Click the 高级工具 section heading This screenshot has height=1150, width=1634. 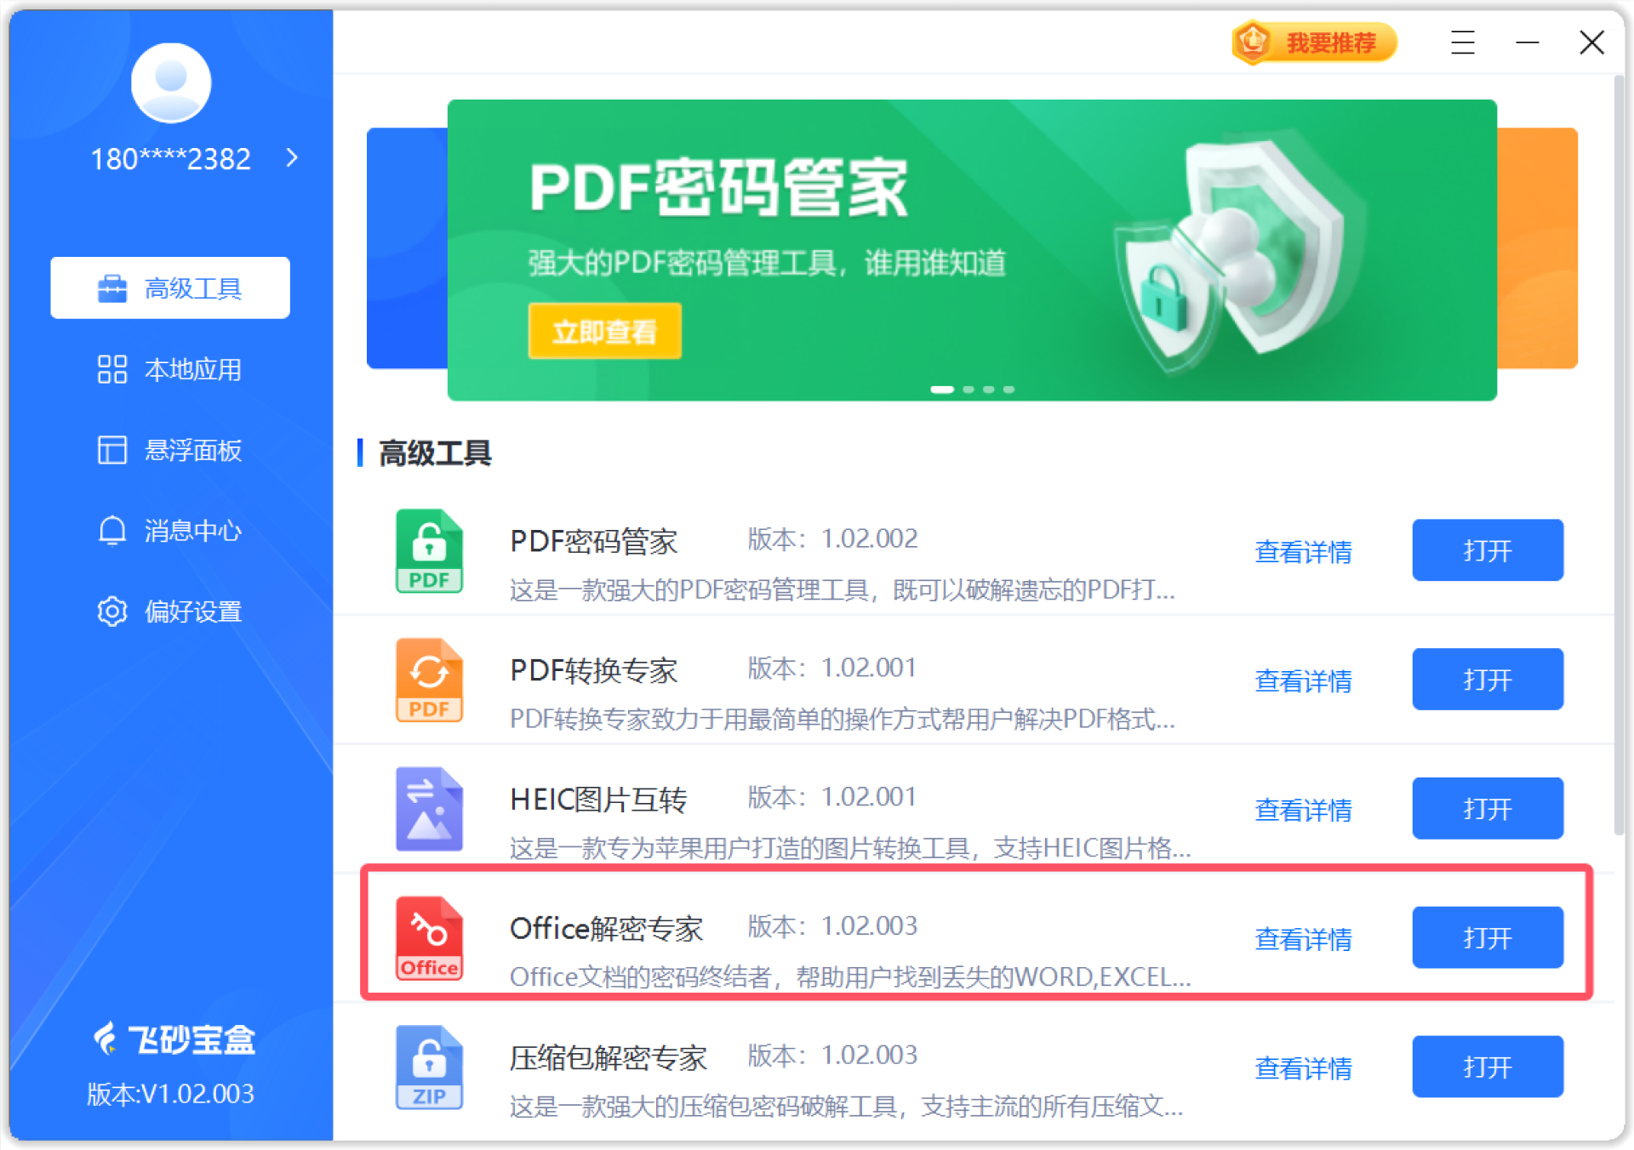pyautogui.click(x=435, y=453)
